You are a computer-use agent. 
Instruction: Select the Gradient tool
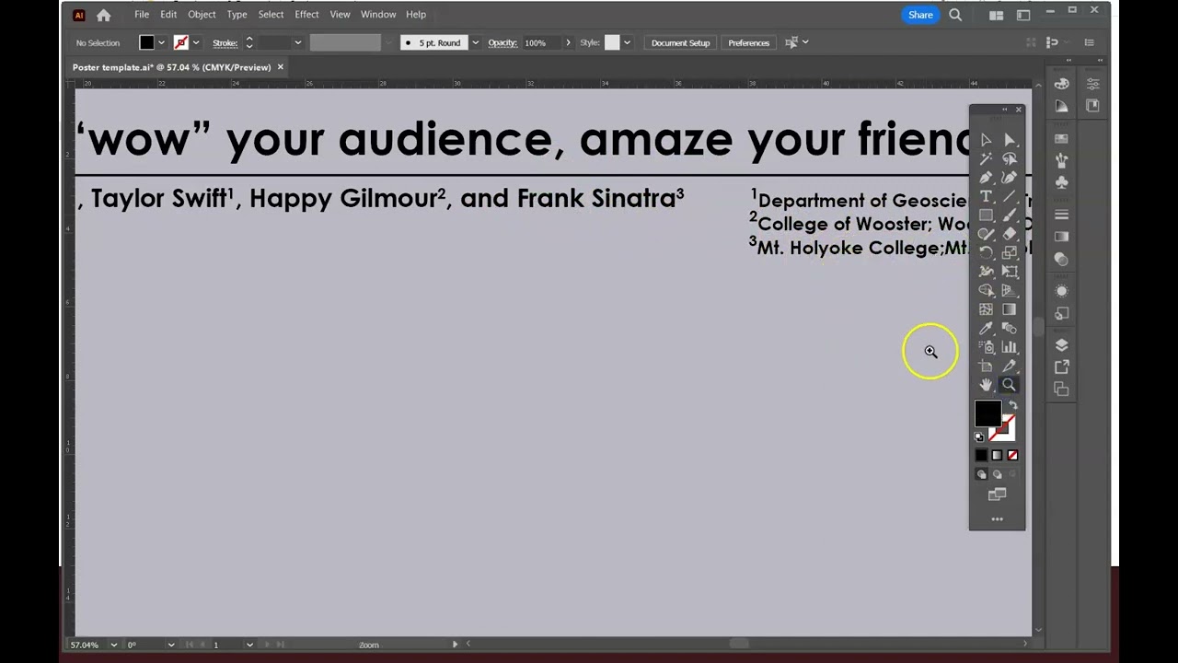[x=1010, y=309]
